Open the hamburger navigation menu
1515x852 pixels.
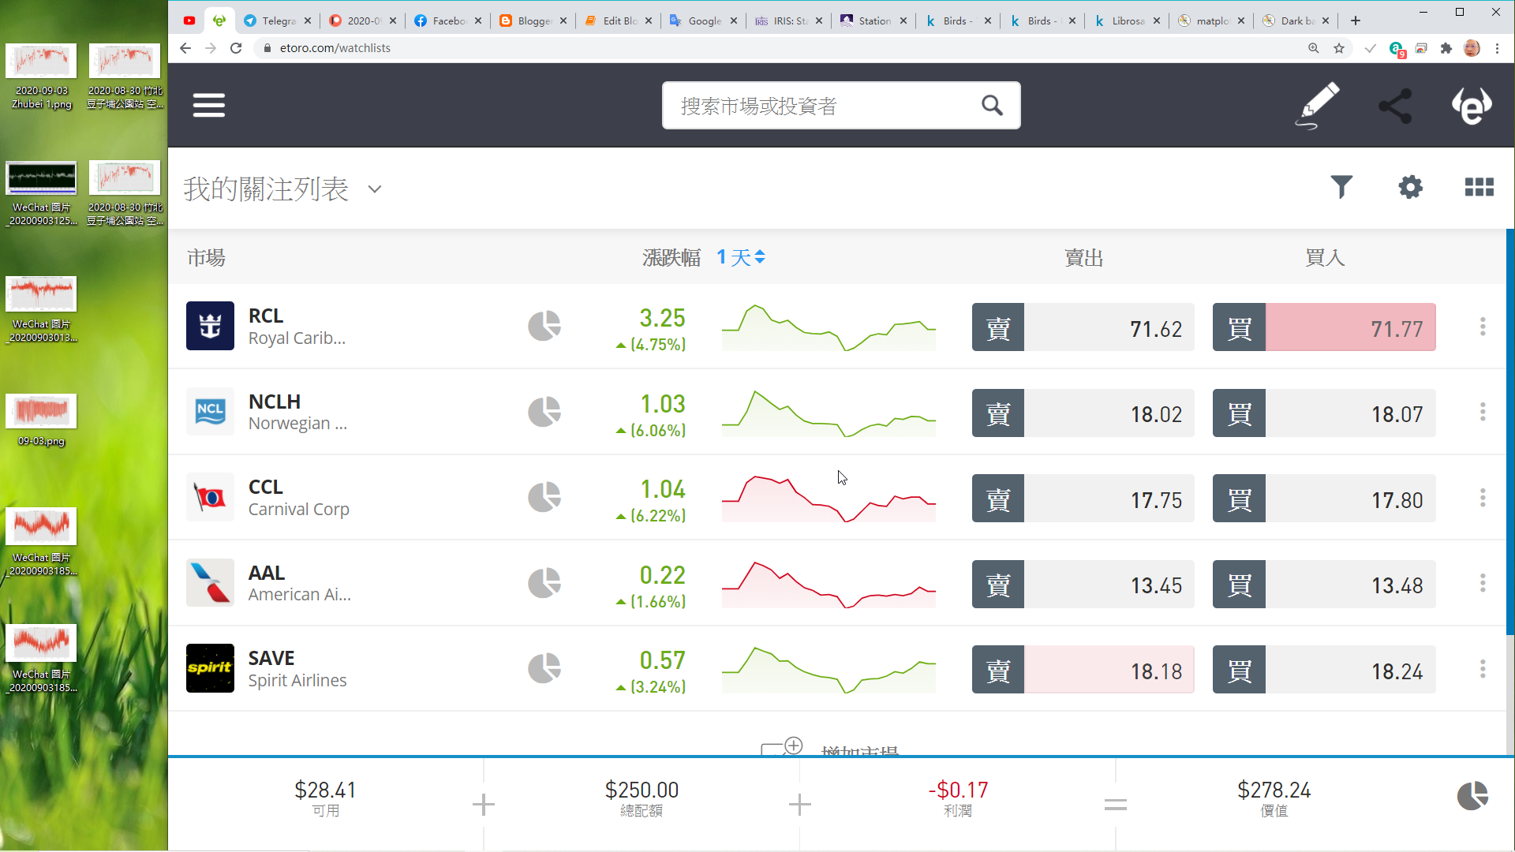pyautogui.click(x=208, y=105)
